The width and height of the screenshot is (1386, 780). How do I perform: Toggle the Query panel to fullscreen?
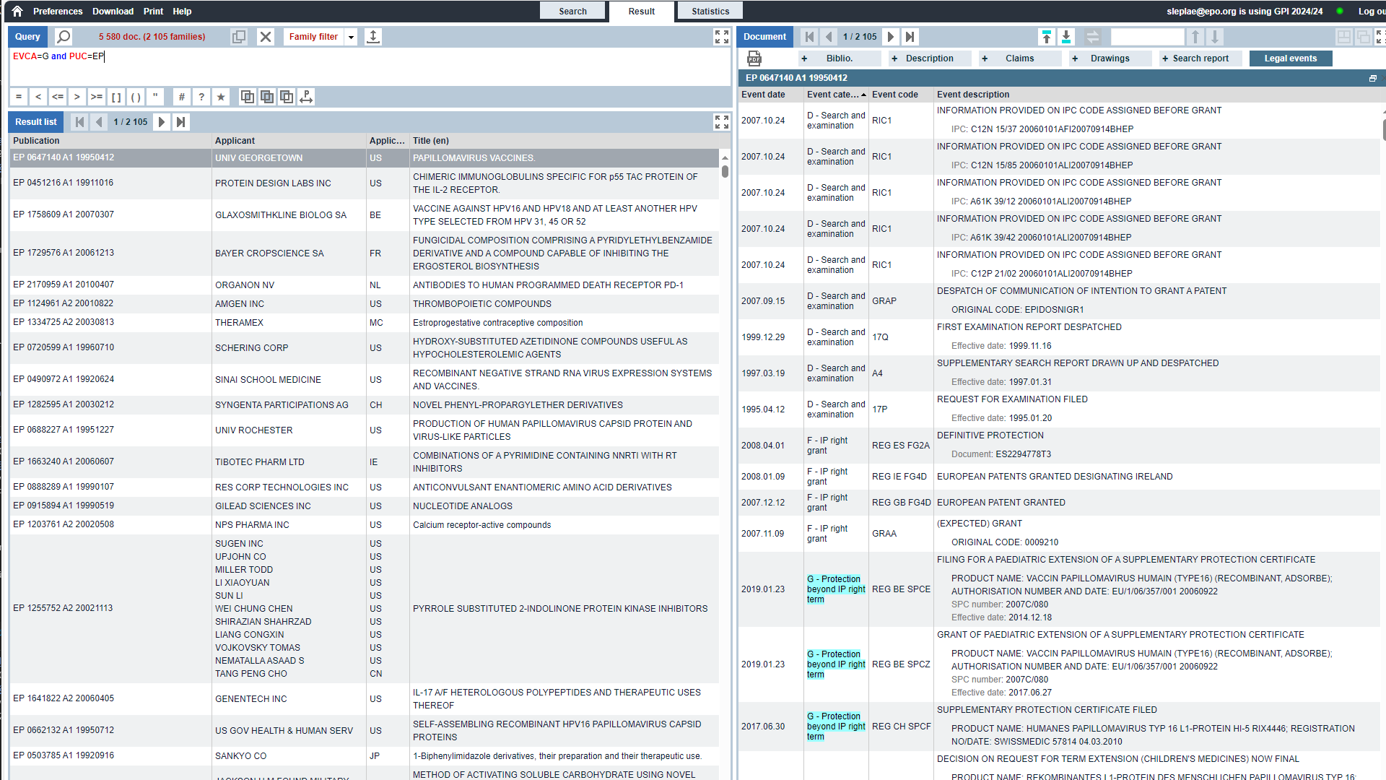[721, 36]
